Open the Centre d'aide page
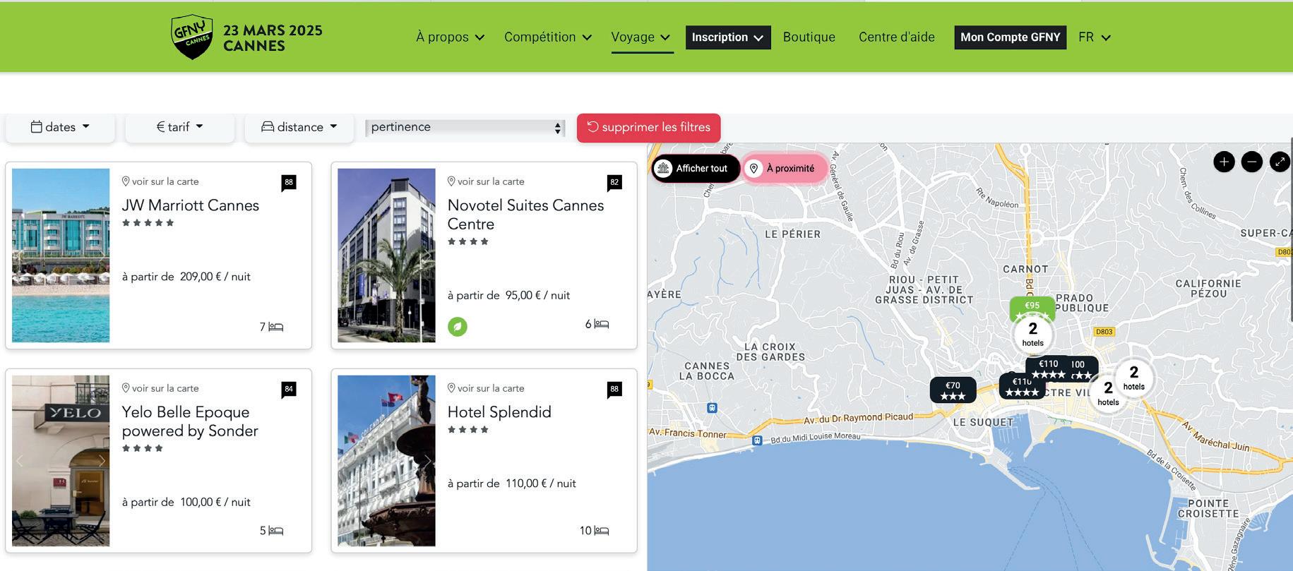 pos(897,37)
